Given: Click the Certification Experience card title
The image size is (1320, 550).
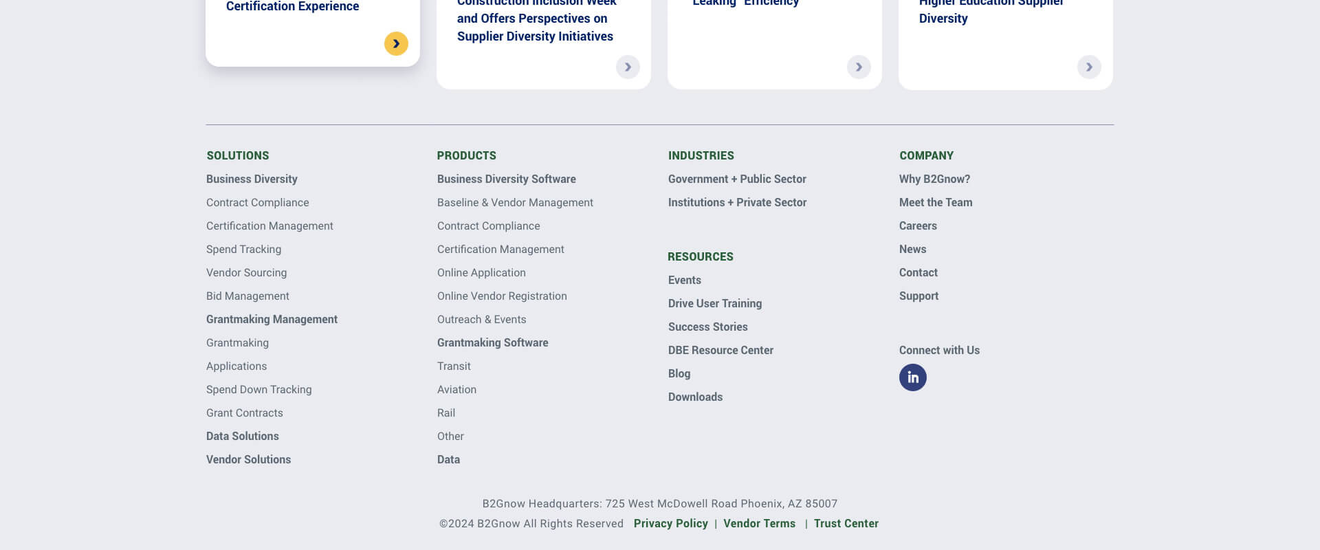Looking at the screenshot, I should [292, 6].
